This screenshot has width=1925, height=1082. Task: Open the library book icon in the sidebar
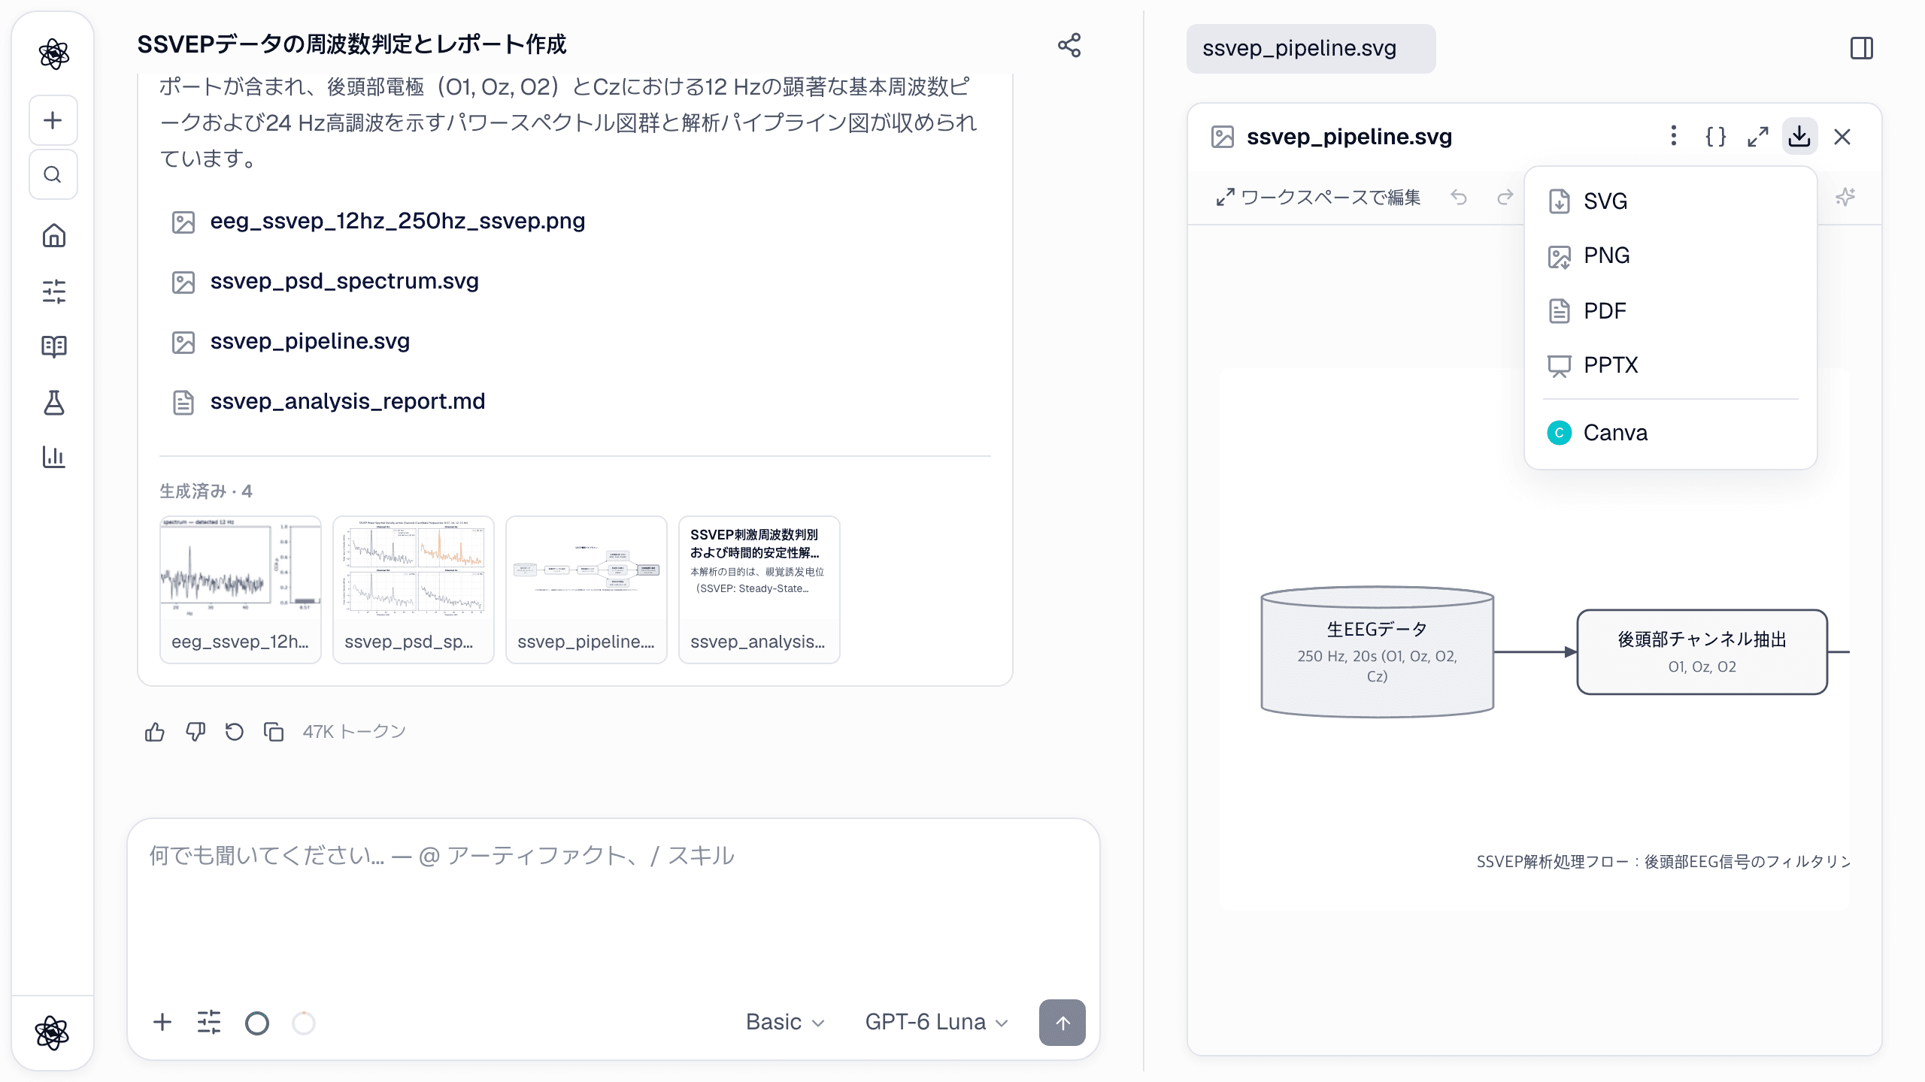pos(53,346)
